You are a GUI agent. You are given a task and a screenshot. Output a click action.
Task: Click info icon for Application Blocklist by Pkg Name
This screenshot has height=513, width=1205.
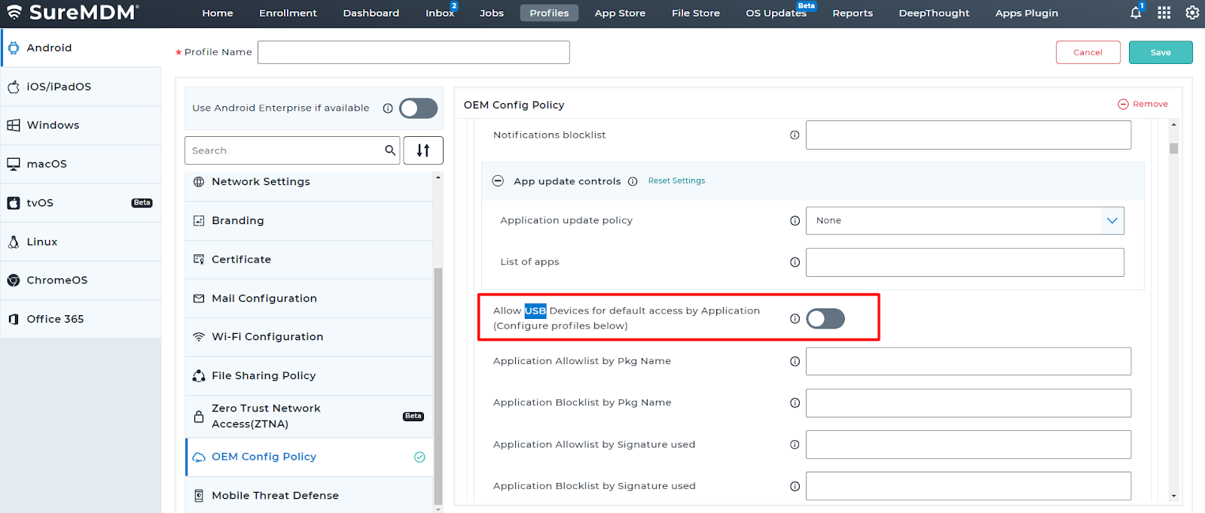point(795,403)
